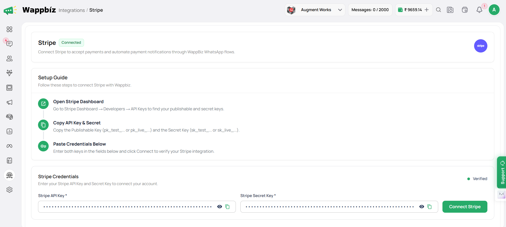
Task: Open the funnel icon in sidebar
Action: coord(10,73)
